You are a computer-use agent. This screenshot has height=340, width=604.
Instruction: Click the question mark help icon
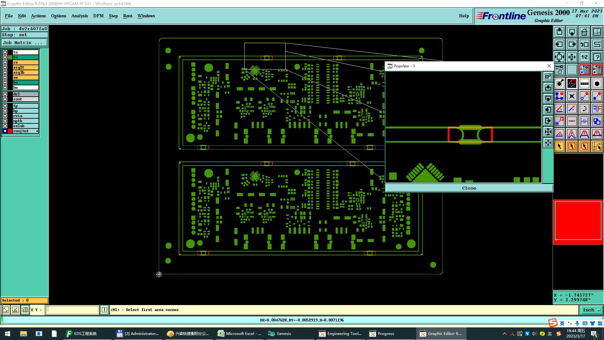tap(597, 57)
